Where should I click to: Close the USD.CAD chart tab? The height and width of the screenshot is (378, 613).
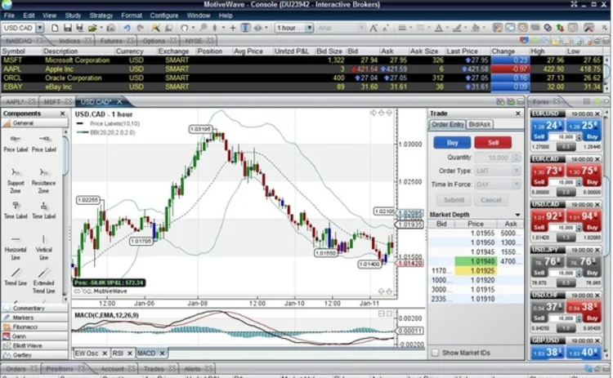(x=119, y=102)
